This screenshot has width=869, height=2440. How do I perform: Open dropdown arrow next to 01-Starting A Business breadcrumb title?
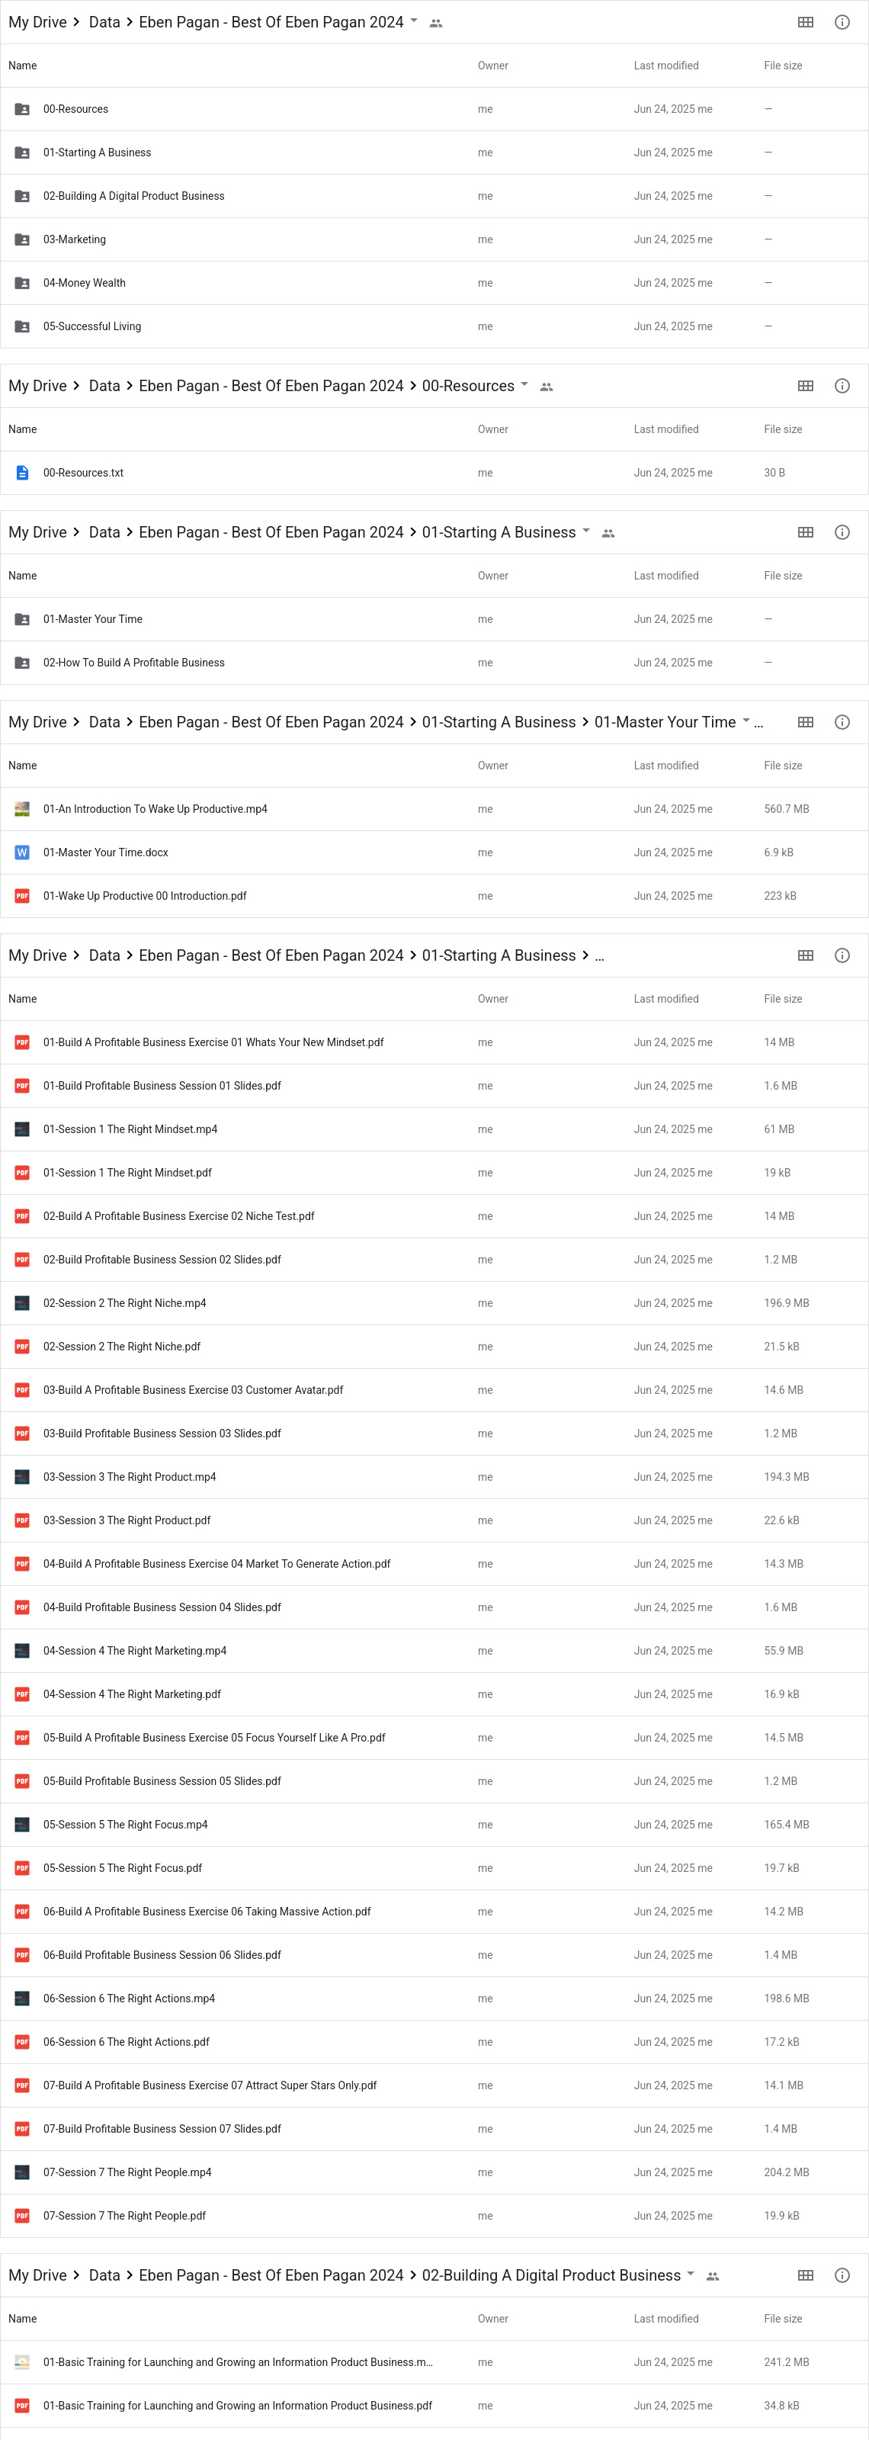(586, 531)
